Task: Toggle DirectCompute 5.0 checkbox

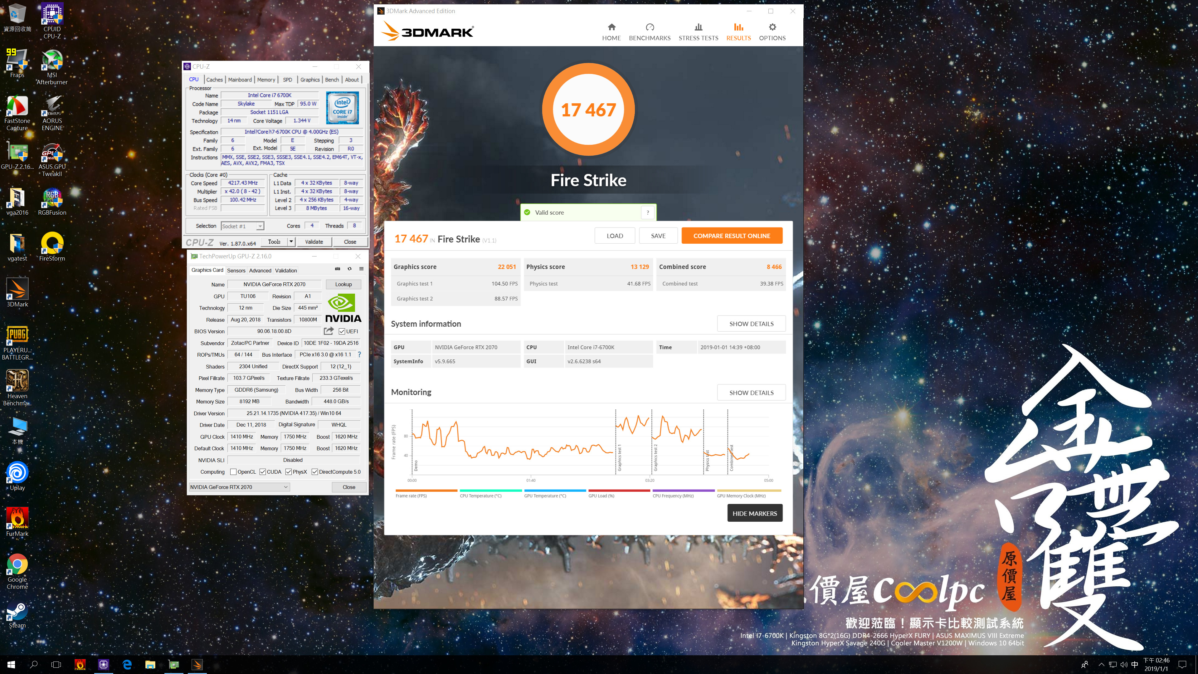Action: point(315,472)
